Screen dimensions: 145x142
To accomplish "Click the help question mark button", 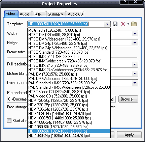I will (124, 2).
